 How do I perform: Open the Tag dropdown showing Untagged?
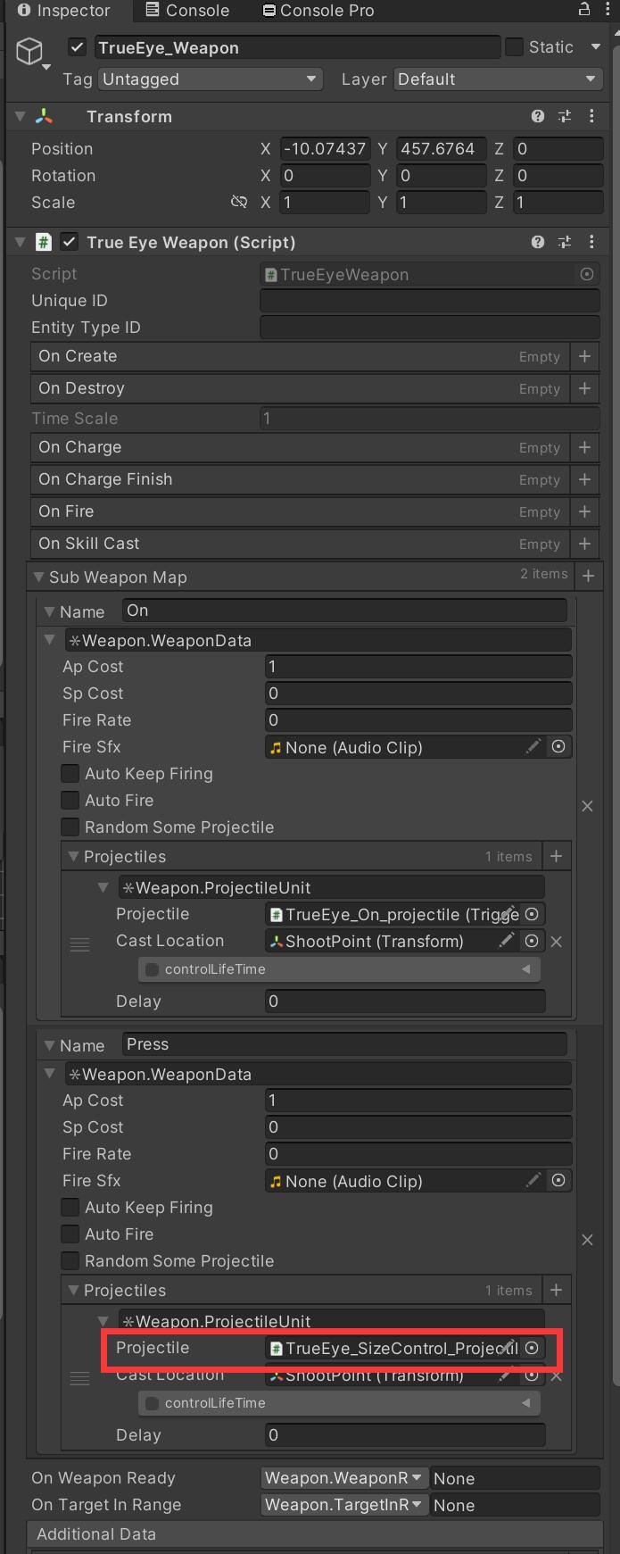click(210, 79)
